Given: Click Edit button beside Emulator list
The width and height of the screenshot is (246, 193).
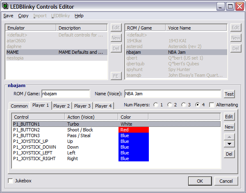Looking at the screenshot, I should (x=116, y=28).
